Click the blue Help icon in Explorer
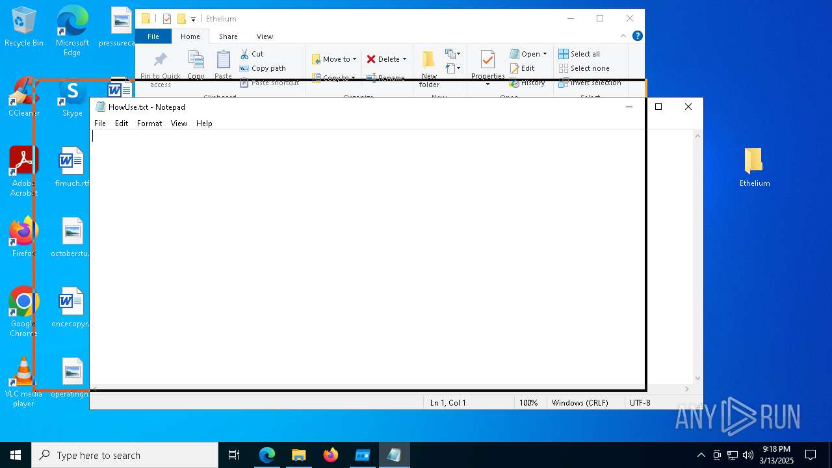 coord(638,36)
